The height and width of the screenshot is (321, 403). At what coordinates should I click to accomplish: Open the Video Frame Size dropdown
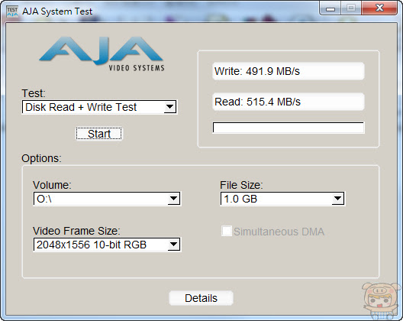click(107, 245)
